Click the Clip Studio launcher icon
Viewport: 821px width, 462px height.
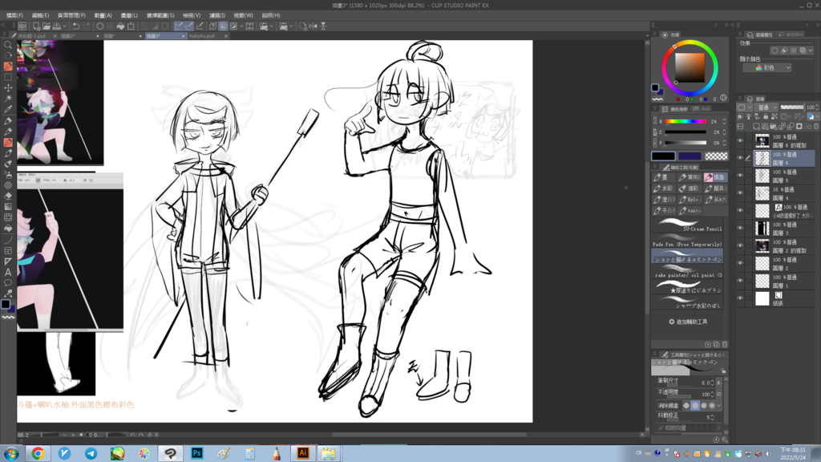tap(22, 26)
